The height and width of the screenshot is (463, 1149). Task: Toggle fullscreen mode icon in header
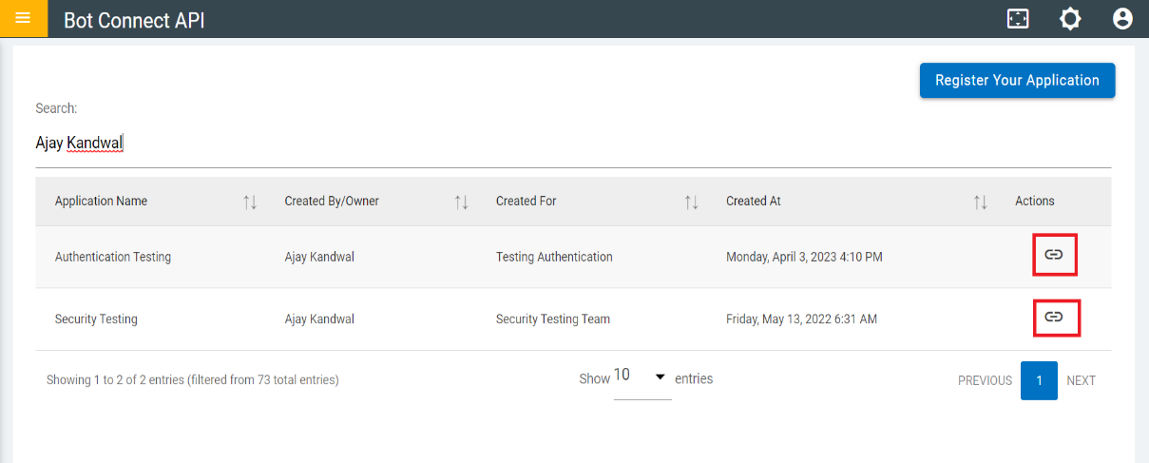click(1018, 19)
